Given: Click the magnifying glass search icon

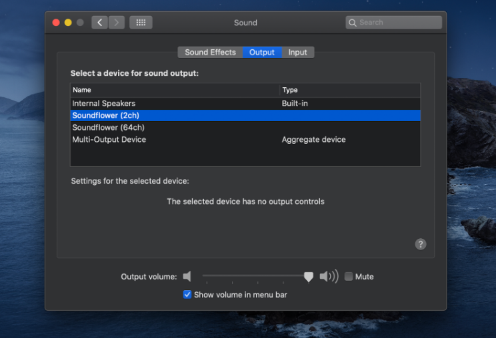Looking at the screenshot, I should 352,23.
